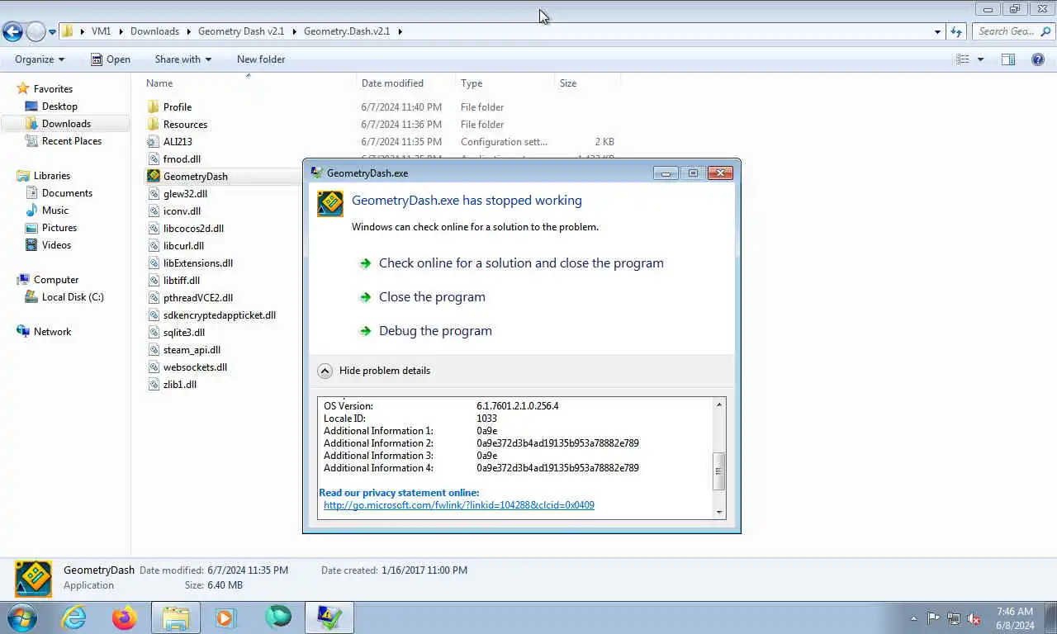Select the libExtensions.dll file icon

point(153,263)
